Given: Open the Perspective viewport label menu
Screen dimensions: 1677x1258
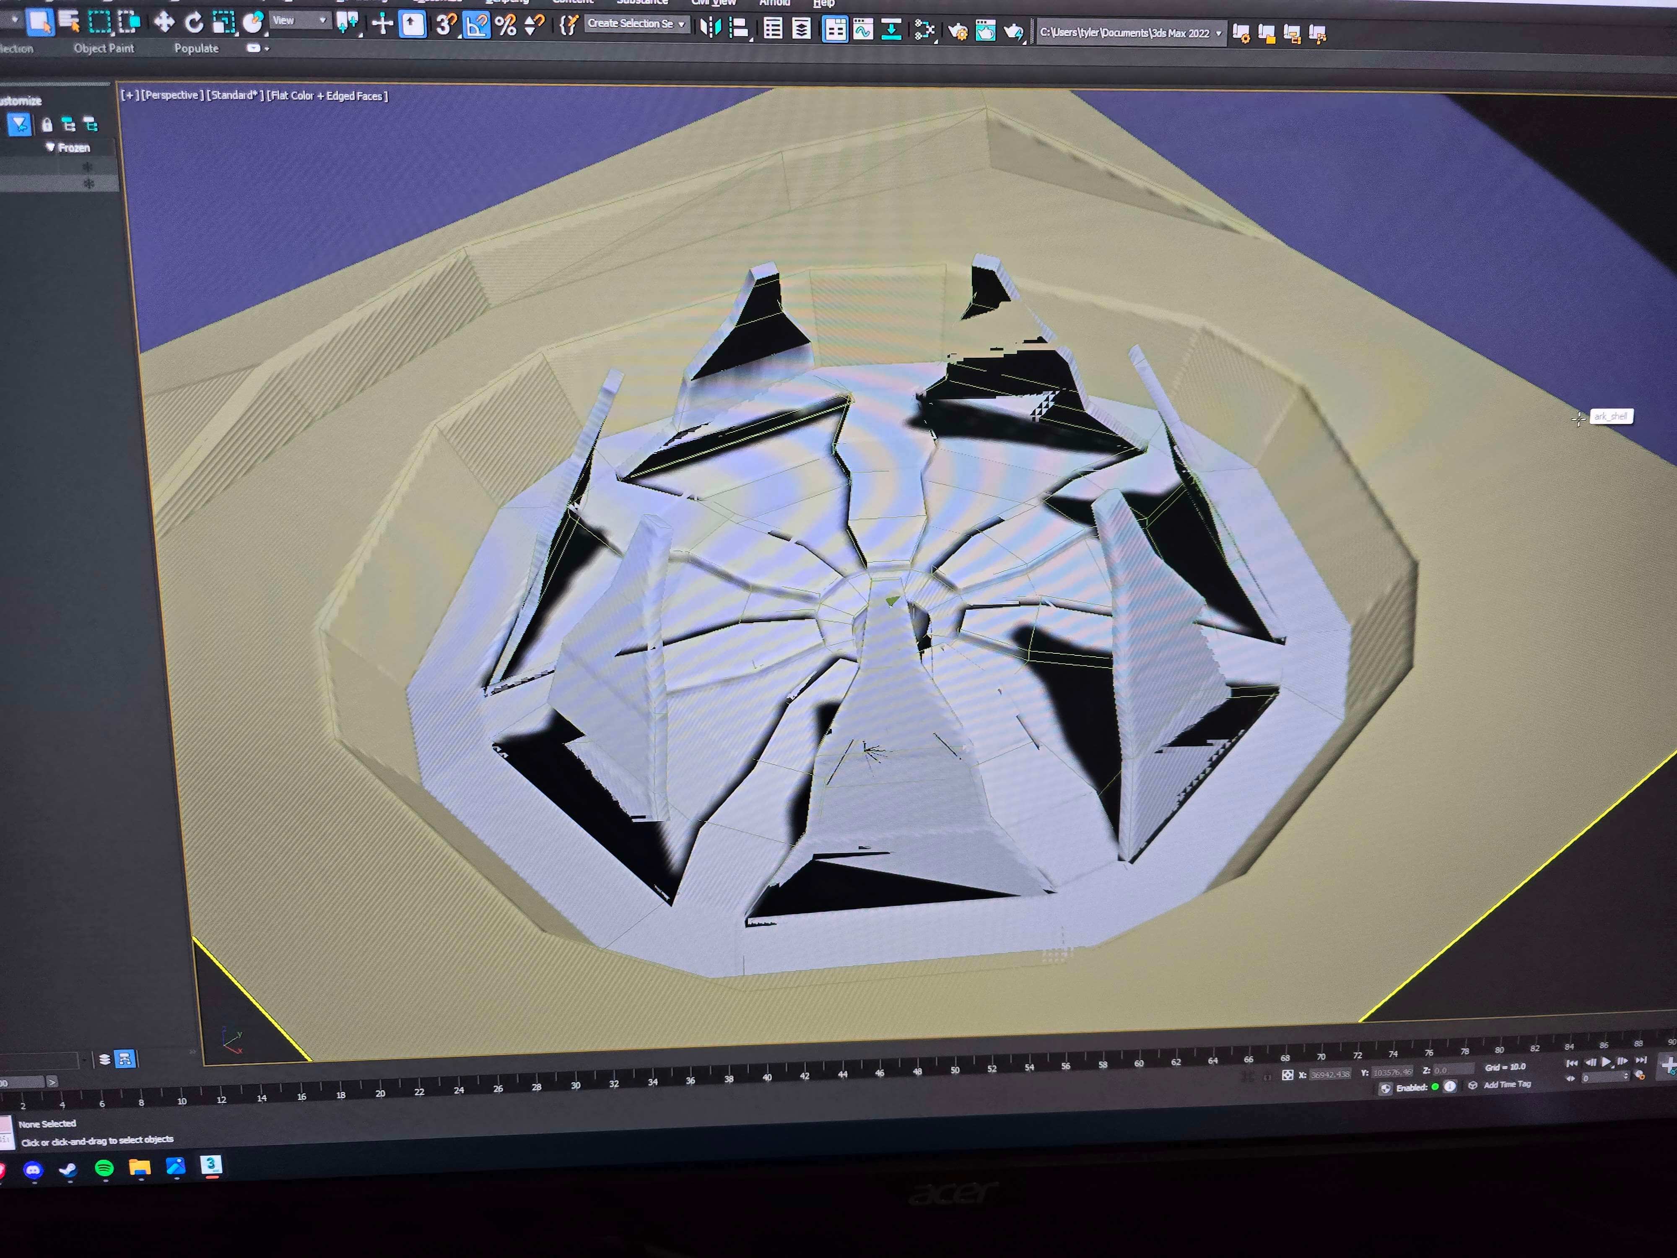Looking at the screenshot, I should pos(172,95).
